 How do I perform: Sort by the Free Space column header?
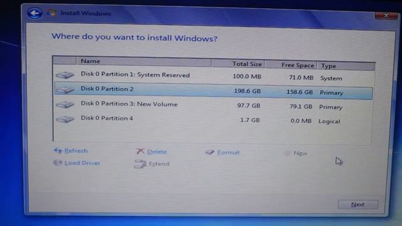291,65
